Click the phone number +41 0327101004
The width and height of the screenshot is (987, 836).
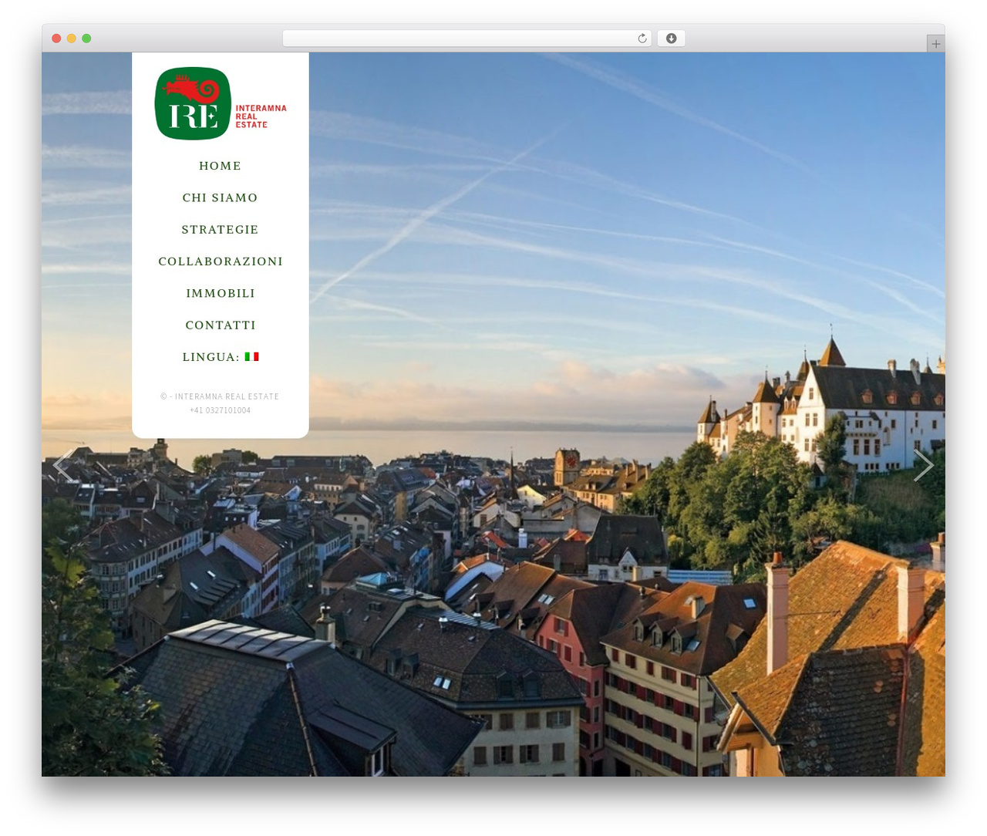coord(221,410)
